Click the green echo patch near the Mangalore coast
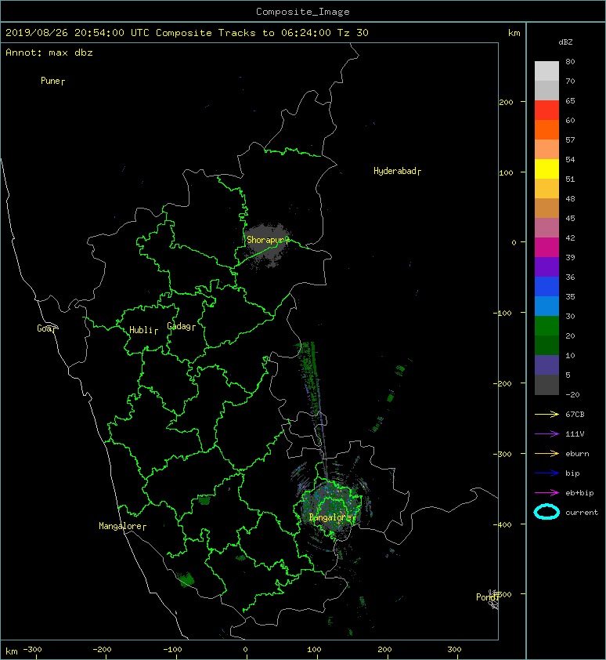 [x=186, y=579]
